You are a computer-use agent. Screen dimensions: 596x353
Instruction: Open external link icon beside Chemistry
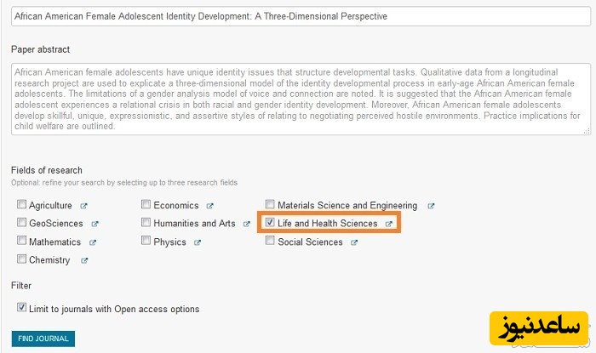[x=83, y=260]
